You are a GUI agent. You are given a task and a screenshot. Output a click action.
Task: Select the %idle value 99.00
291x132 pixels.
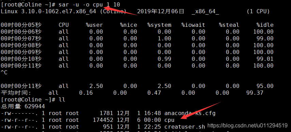tap(265, 38)
